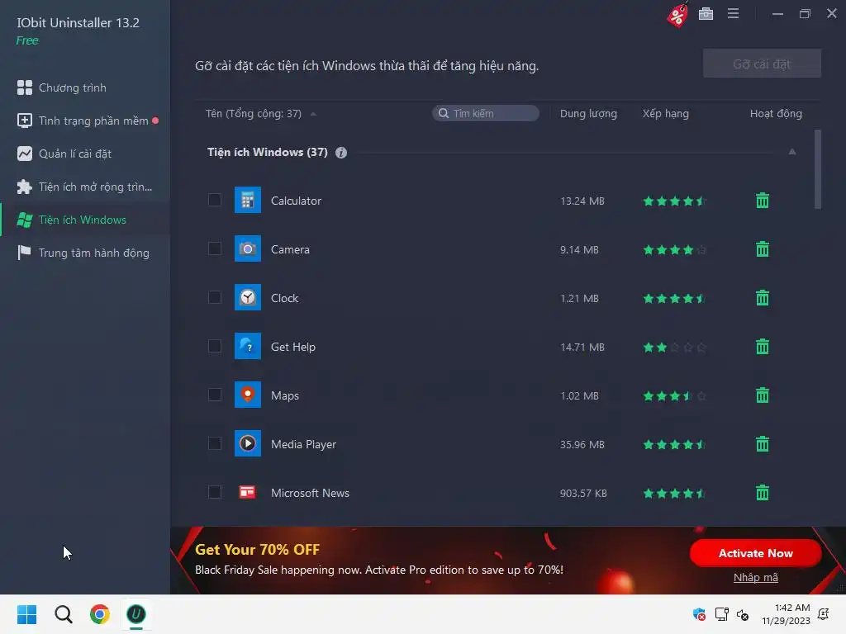The image size is (846, 634).
Task: Check the Media Player checkbox
Action: click(215, 443)
